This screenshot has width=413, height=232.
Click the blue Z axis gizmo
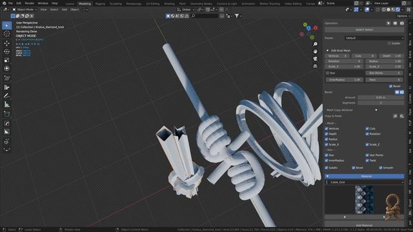[x=308, y=28]
